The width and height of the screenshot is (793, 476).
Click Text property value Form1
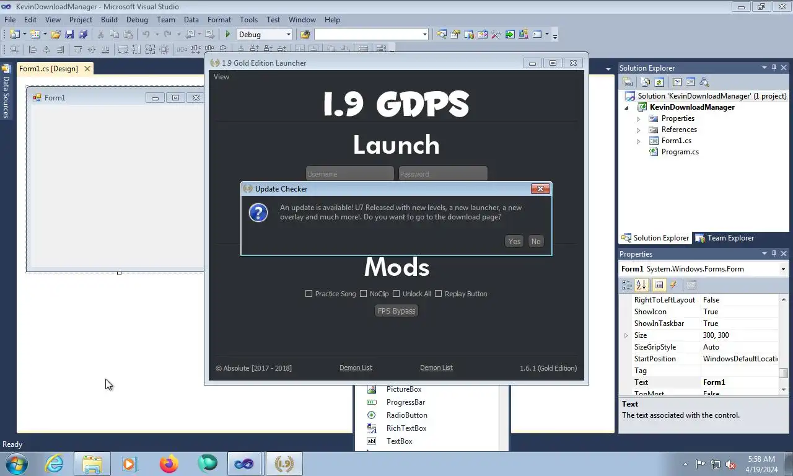click(741, 382)
